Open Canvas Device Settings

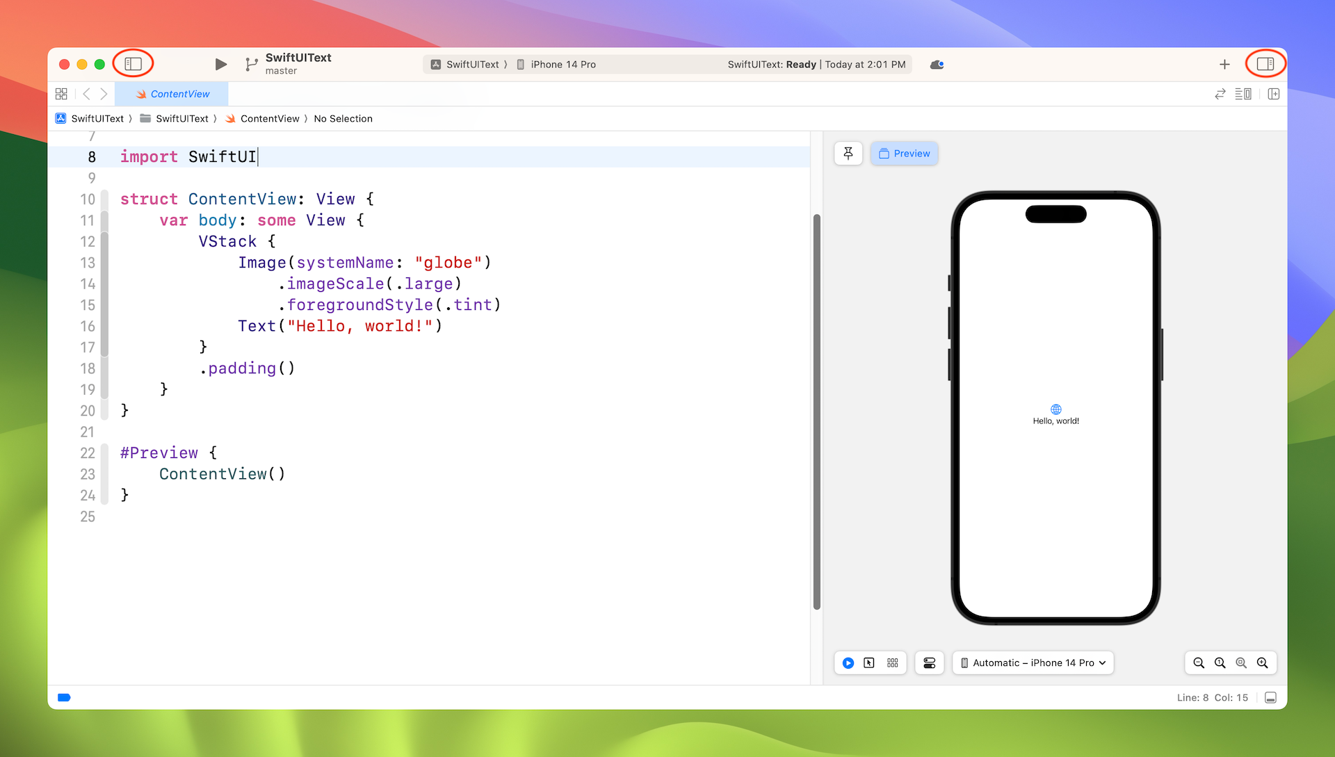pos(930,662)
